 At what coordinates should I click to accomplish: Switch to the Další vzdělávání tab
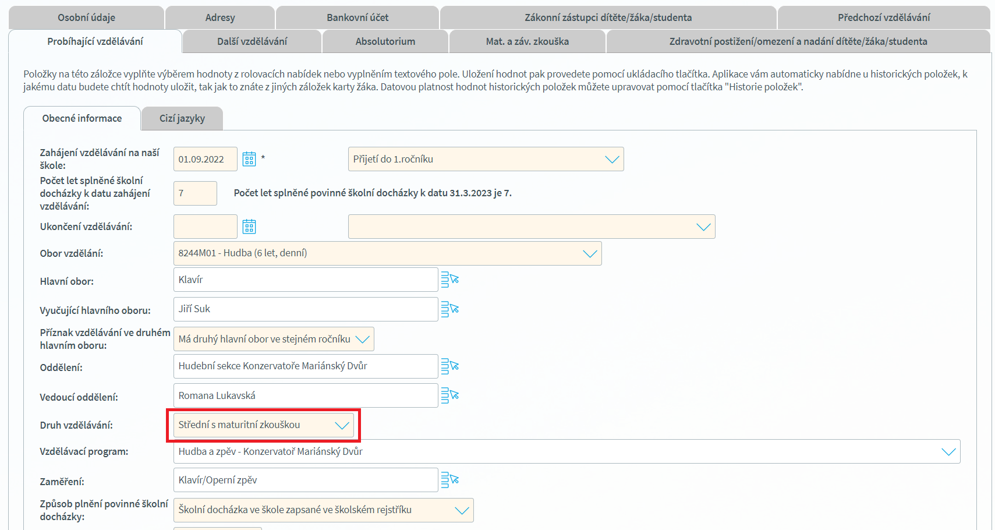coord(252,41)
